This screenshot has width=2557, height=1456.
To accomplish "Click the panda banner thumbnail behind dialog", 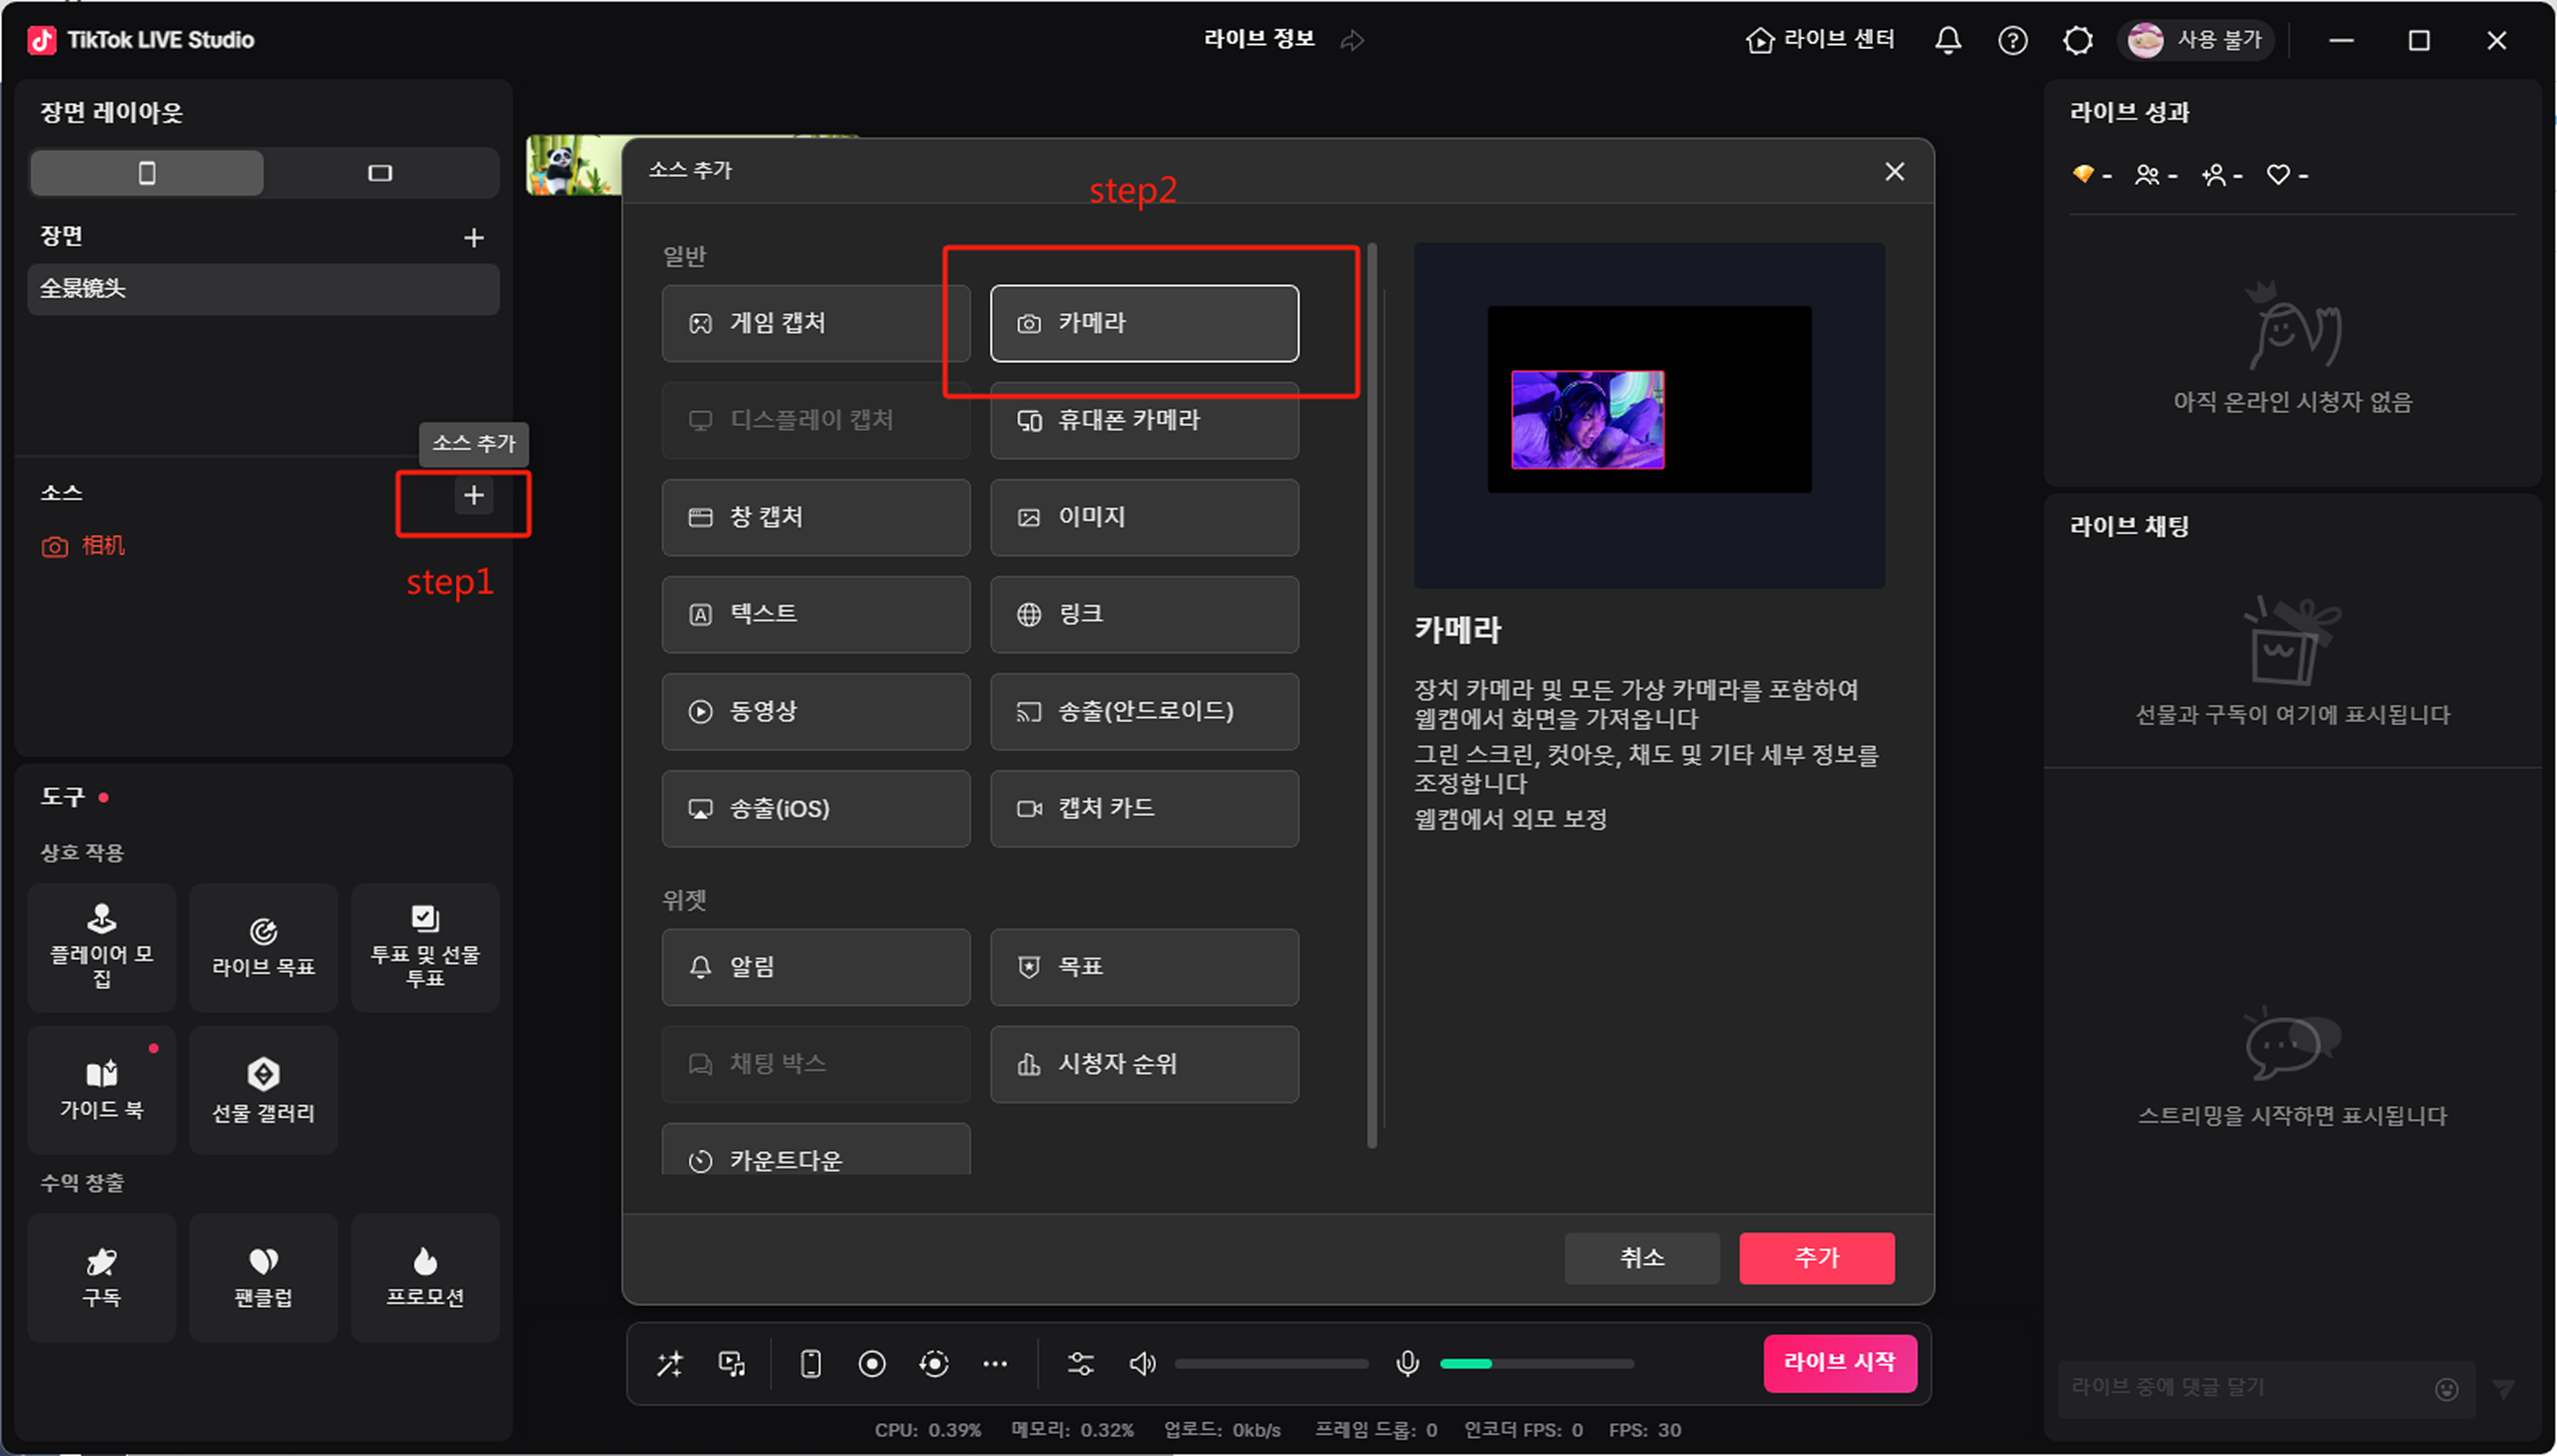I will [x=573, y=165].
